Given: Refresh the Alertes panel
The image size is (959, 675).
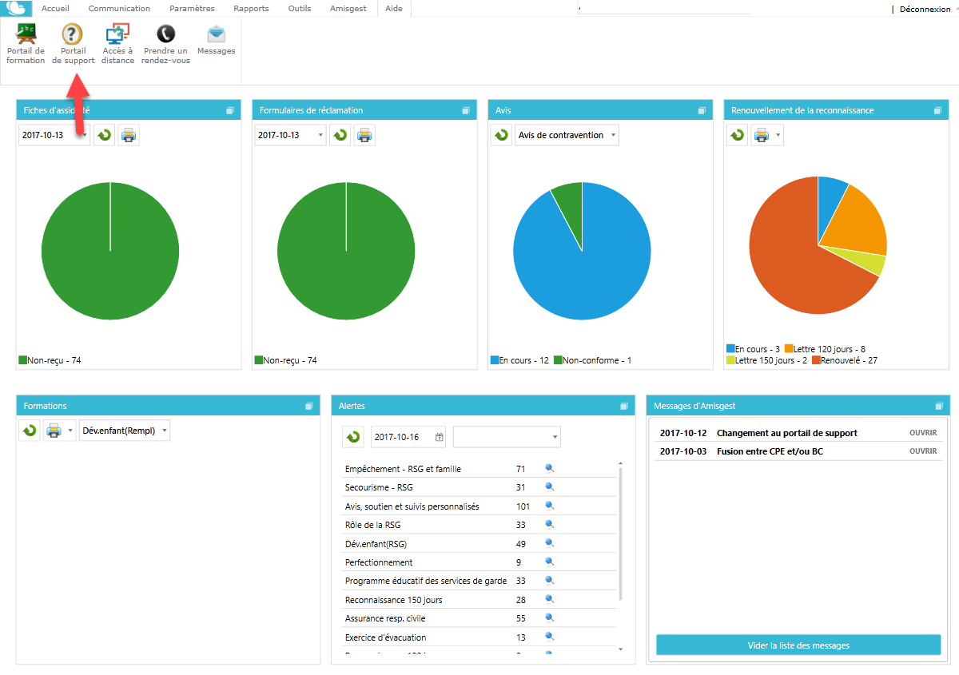Looking at the screenshot, I should (x=352, y=436).
